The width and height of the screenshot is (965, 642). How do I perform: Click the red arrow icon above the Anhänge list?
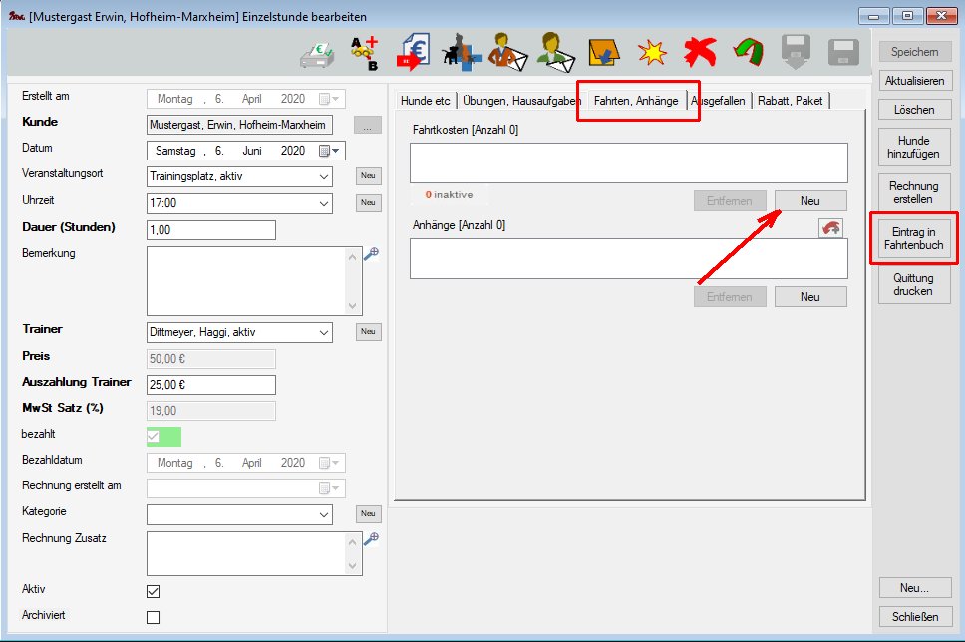tap(830, 228)
